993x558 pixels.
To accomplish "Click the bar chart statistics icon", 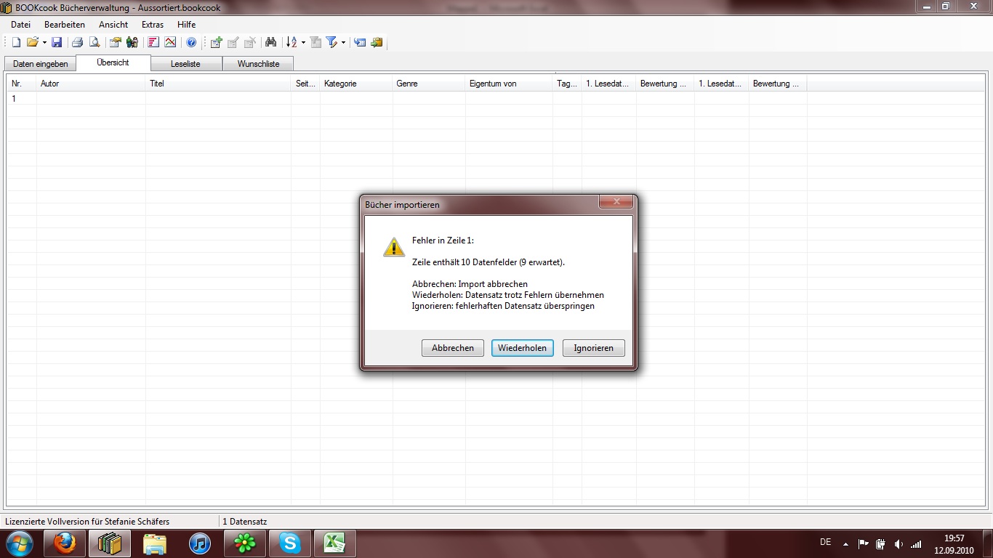I will click(153, 43).
